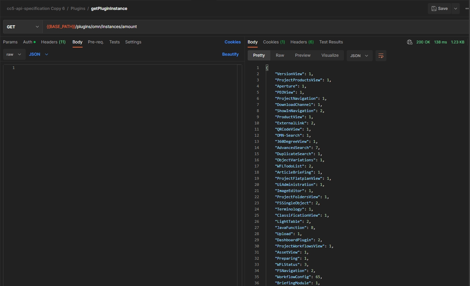The image size is (470, 286).
Task: Switch to the Pre-req. tab
Action: (x=96, y=42)
